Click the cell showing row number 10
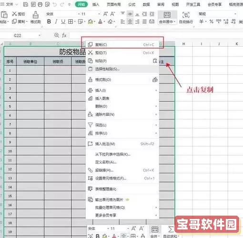The image size is (243, 238). click(10, 151)
